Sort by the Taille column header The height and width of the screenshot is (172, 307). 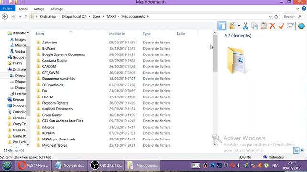click(181, 34)
